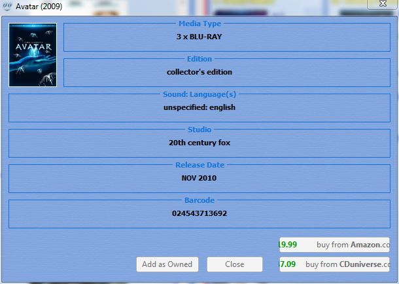
Task: Click the Add as Owned button
Action: (x=167, y=264)
